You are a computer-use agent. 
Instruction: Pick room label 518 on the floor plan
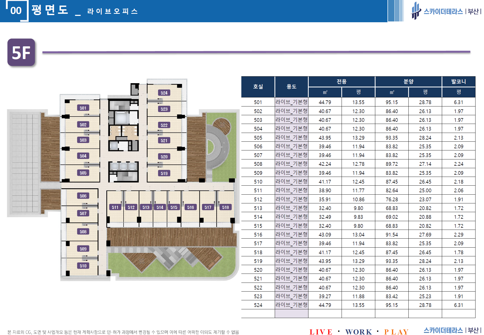[225, 207]
